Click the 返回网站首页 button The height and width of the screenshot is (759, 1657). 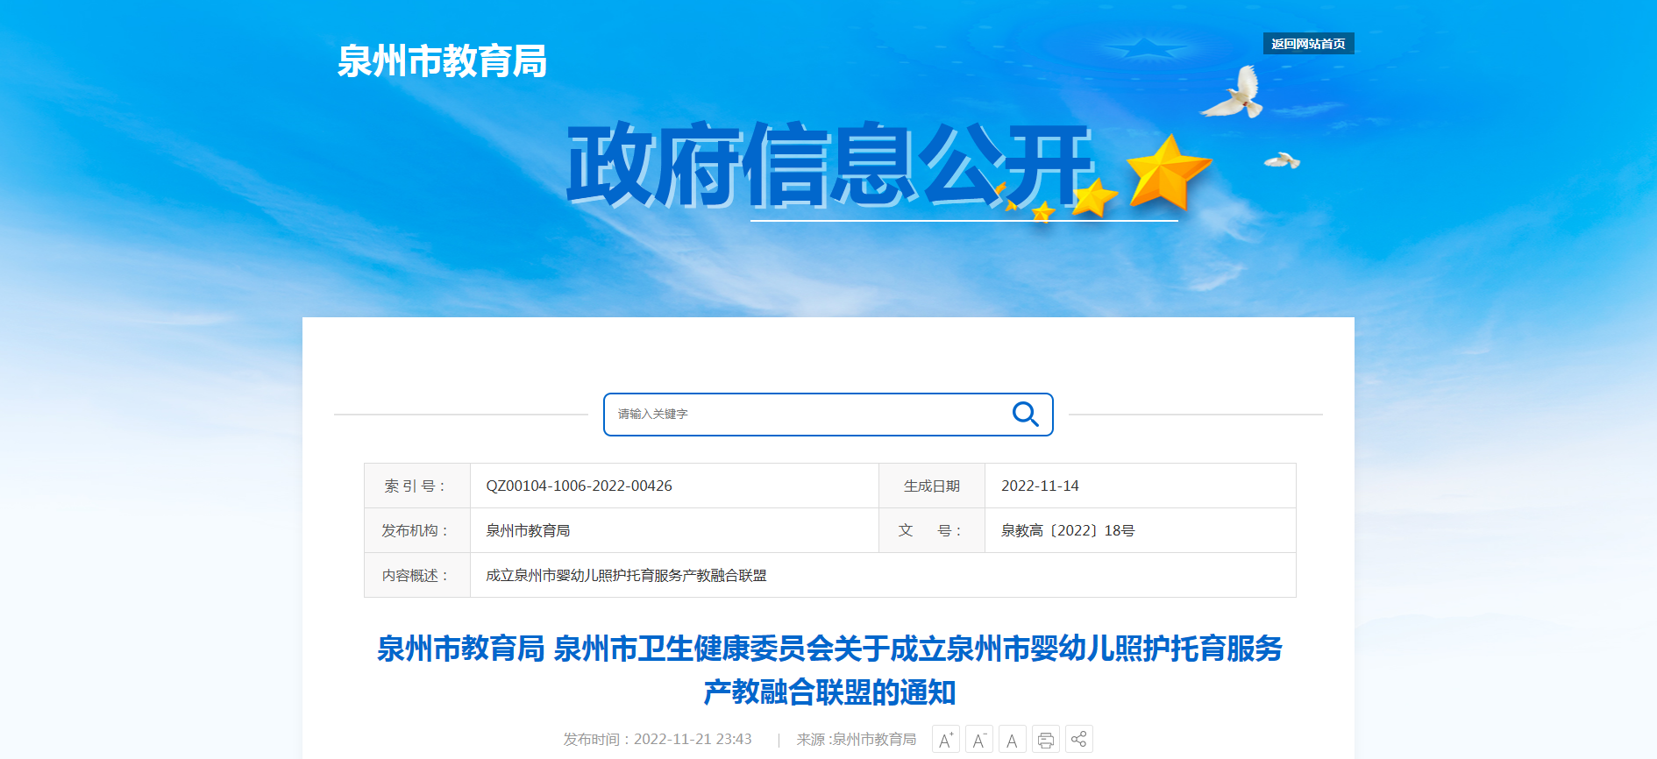[x=1308, y=44]
